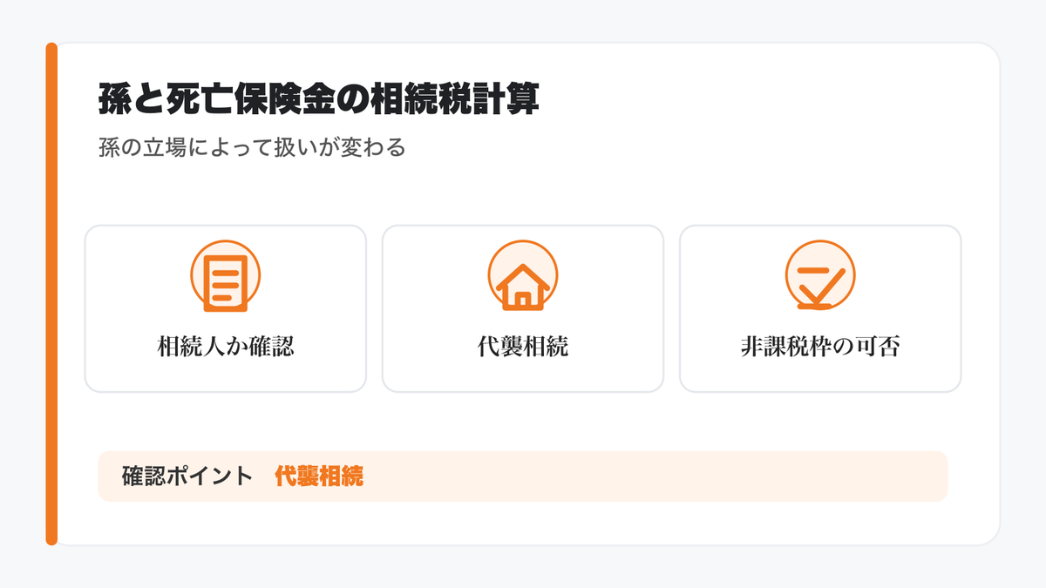
Task: Select the 非課税枠の可否 card
Action: (820, 308)
